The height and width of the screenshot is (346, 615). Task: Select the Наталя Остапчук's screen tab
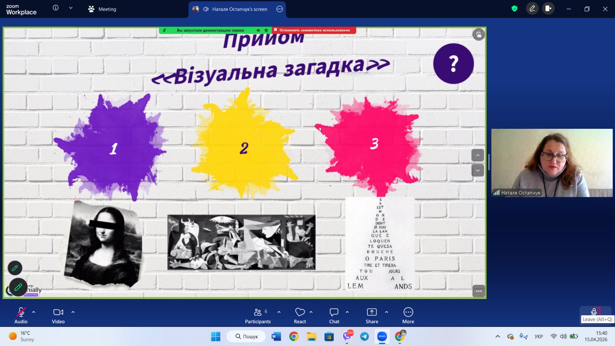click(x=234, y=9)
